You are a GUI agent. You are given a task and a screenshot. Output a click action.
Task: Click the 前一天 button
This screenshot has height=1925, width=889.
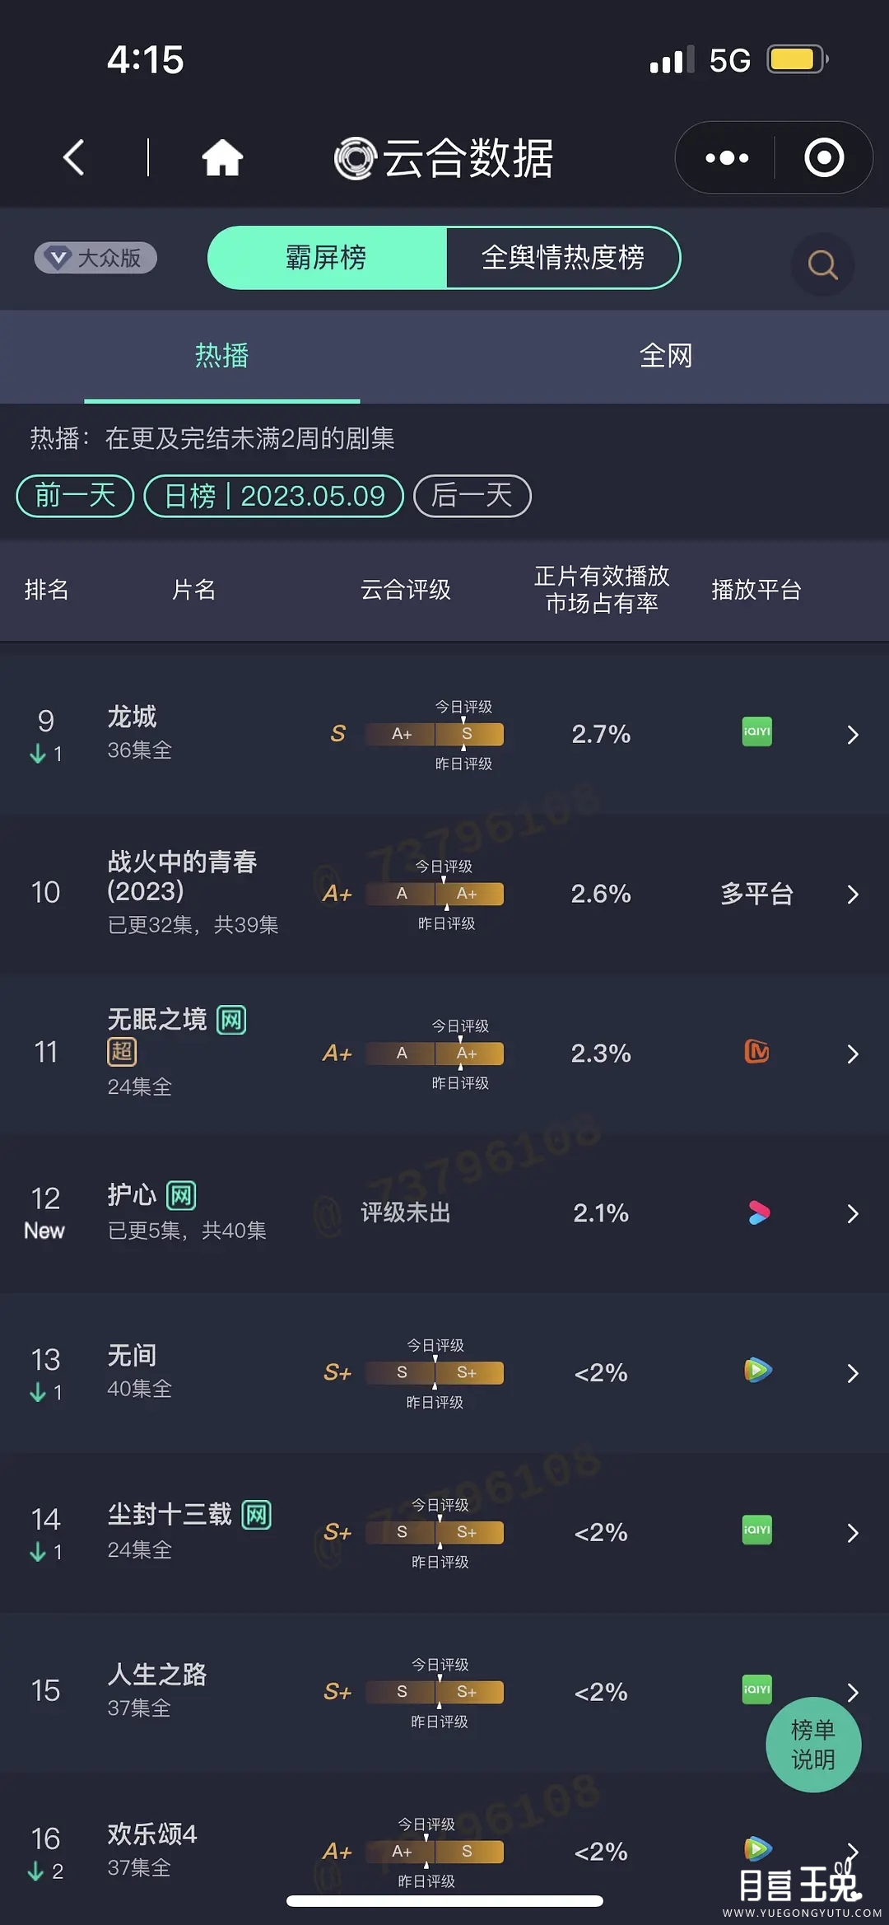click(x=75, y=496)
